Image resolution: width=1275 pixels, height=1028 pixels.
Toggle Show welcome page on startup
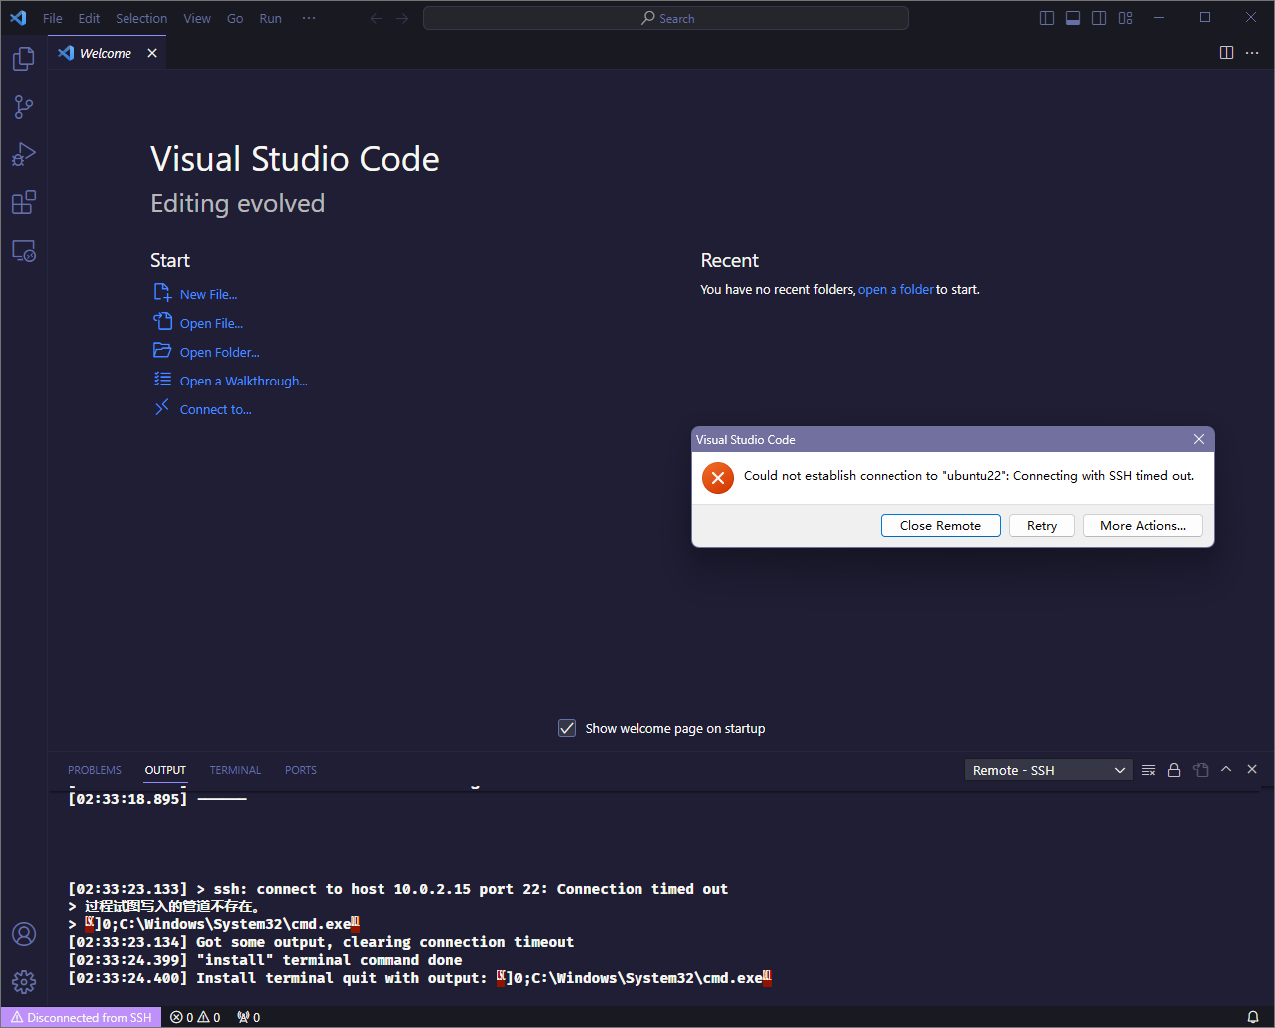(x=567, y=728)
